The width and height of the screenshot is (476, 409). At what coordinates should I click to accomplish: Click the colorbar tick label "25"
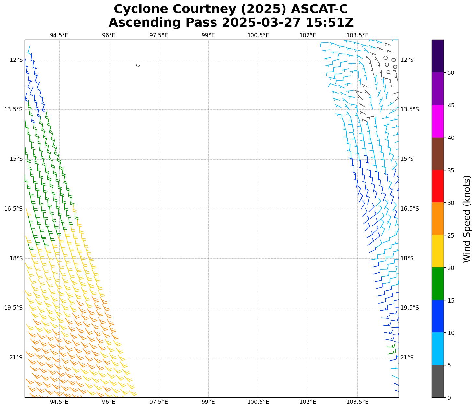450,235
